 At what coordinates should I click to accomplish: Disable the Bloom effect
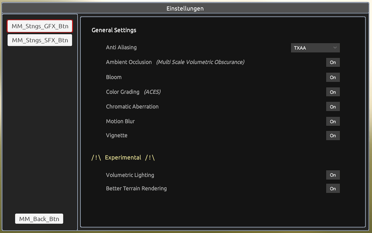click(x=332, y=77)
